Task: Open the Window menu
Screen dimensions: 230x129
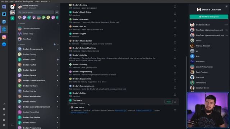Action: pyautogui.click(x=44, y=1)
